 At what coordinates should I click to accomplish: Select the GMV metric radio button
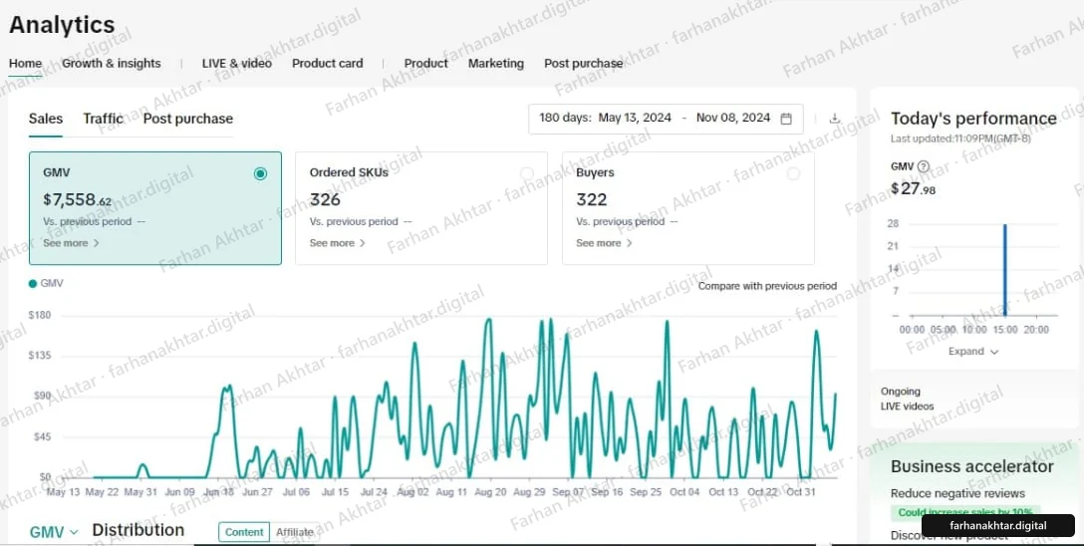(x=260, y=173)
